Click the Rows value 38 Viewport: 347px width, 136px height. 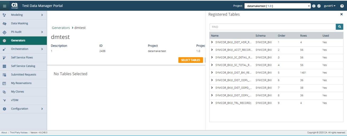(x=302, y=88)
